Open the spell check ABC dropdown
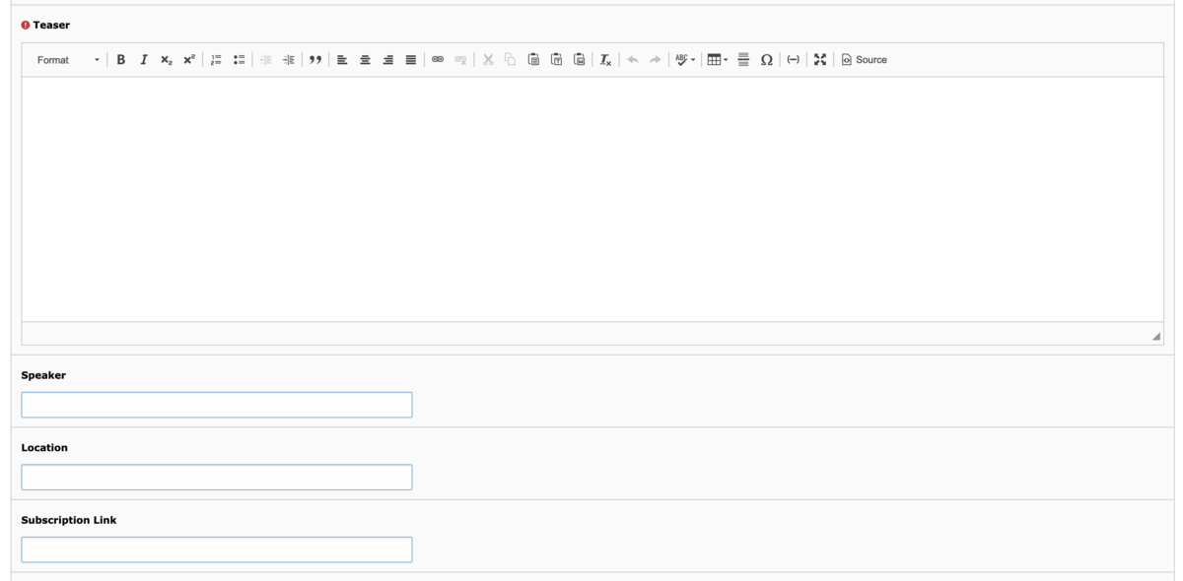This screenshot has width=1183, height=581. (685, 60)
